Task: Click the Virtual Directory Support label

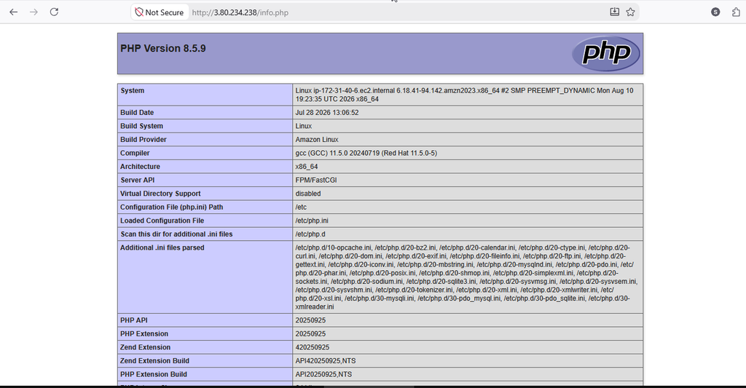Action: pos(160,194)
